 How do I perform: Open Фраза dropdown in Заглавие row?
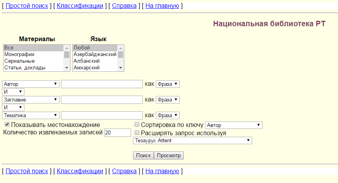(x=168, y=100)
